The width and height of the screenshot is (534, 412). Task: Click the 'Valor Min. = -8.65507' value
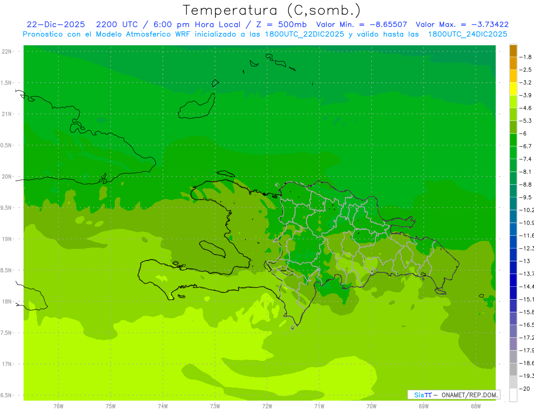(361, 24)
